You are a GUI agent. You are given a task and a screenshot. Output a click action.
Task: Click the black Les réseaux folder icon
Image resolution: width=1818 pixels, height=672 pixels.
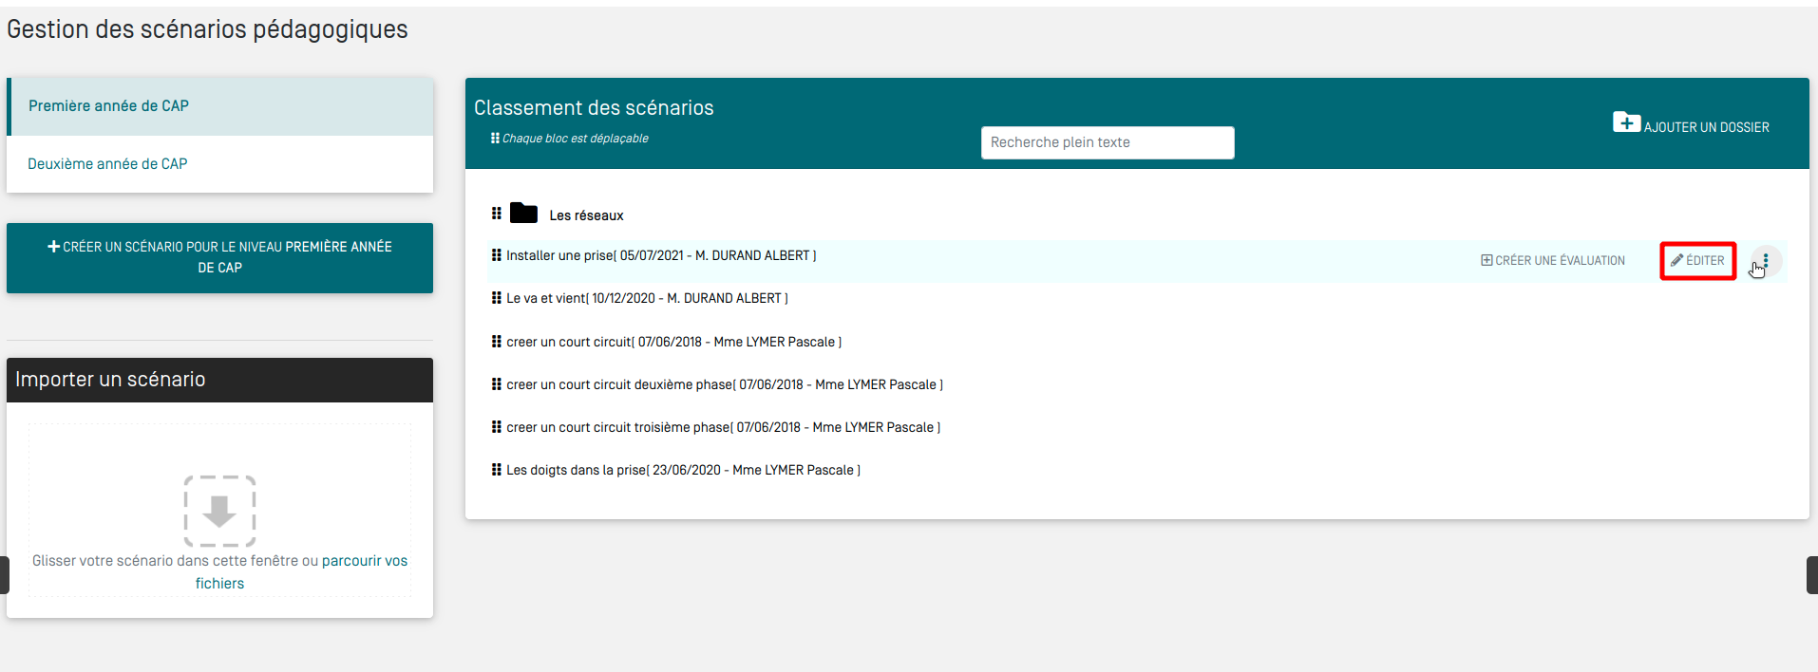click(523, 213)
